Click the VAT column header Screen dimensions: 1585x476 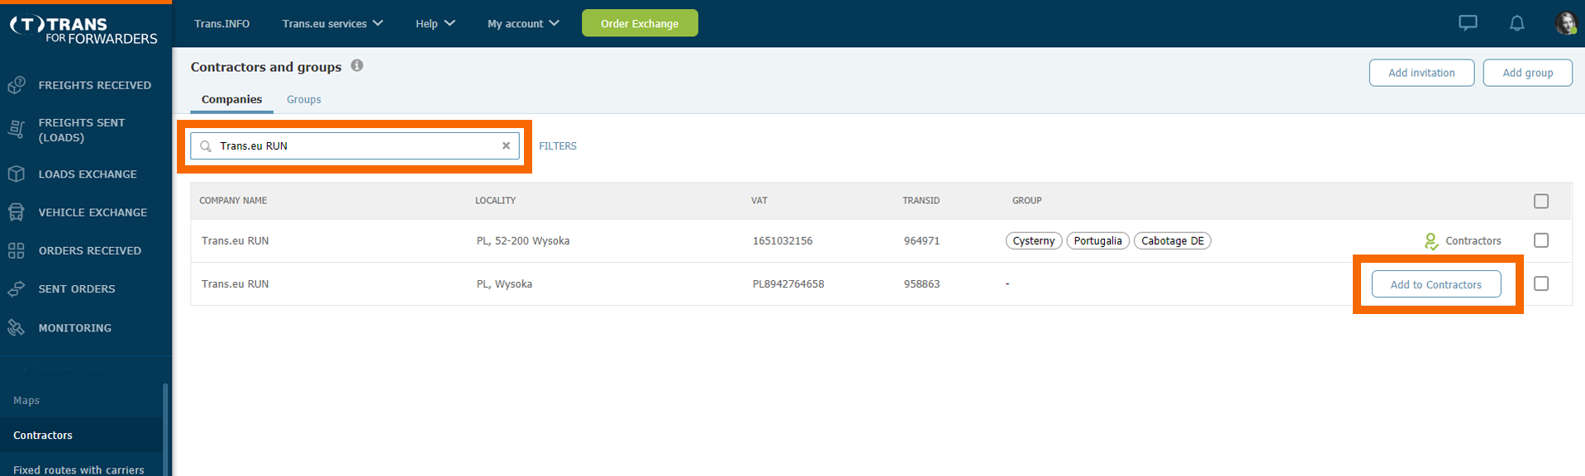point(759,201)
